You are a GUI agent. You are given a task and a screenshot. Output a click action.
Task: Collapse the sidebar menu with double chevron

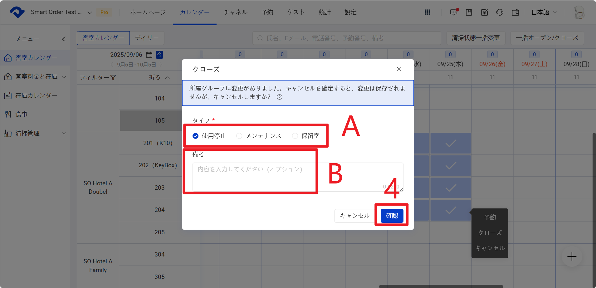tap(64, 39)
